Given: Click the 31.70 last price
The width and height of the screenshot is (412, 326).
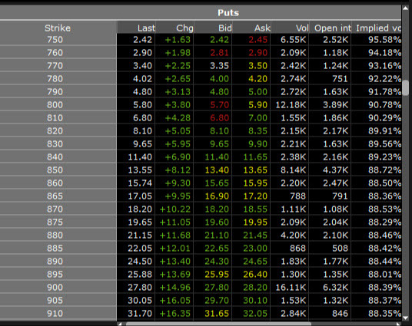Looking at the screenshot, I should point(140,314).
